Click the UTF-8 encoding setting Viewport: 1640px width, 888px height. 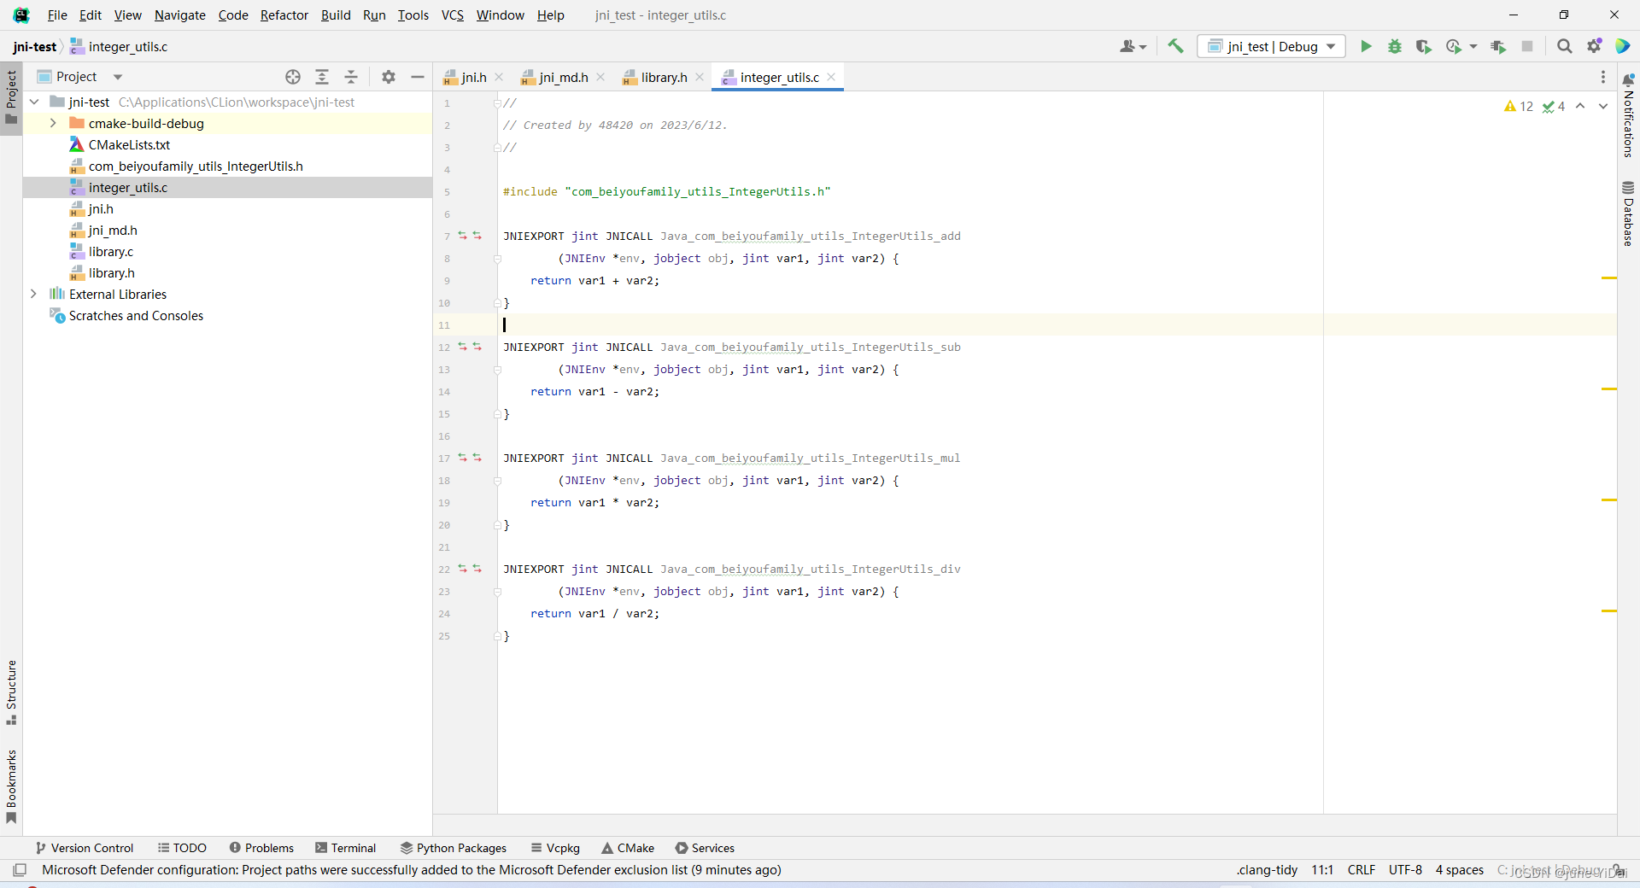coord(1405,870)
